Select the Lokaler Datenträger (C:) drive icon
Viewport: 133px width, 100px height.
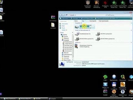pyautogui.click(x=77, y=27)
